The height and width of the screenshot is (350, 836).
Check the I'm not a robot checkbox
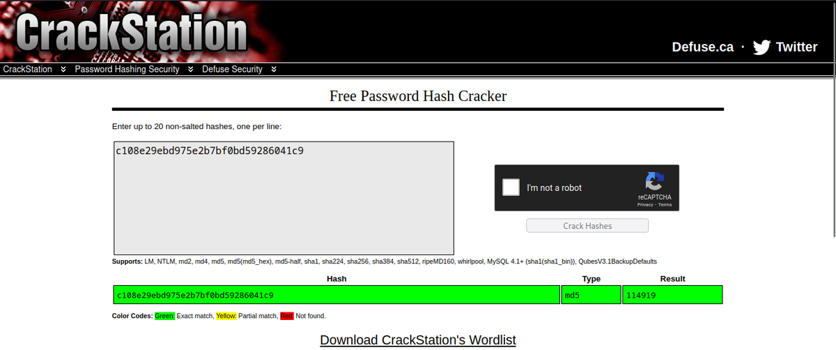[511, 188]
